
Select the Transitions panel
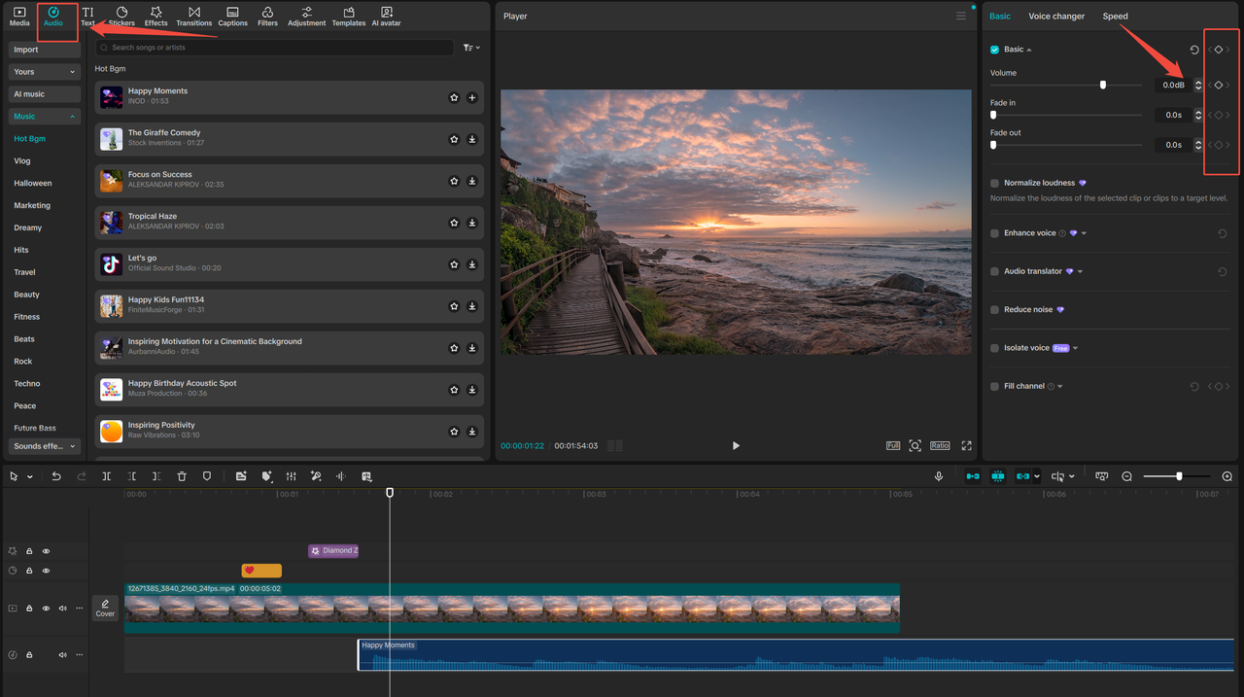pyautogui.click(x=193, y=15)
